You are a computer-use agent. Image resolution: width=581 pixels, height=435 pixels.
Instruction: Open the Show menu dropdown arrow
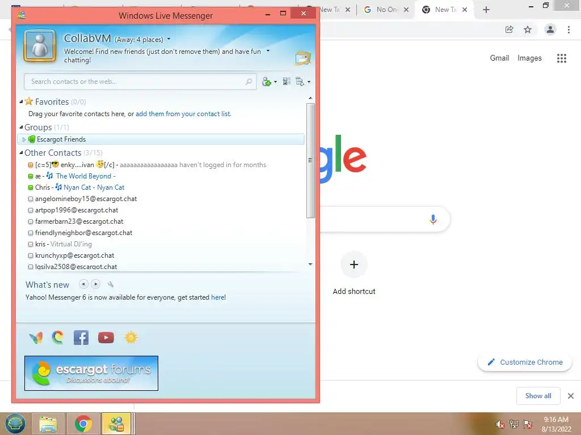[309, 82]
